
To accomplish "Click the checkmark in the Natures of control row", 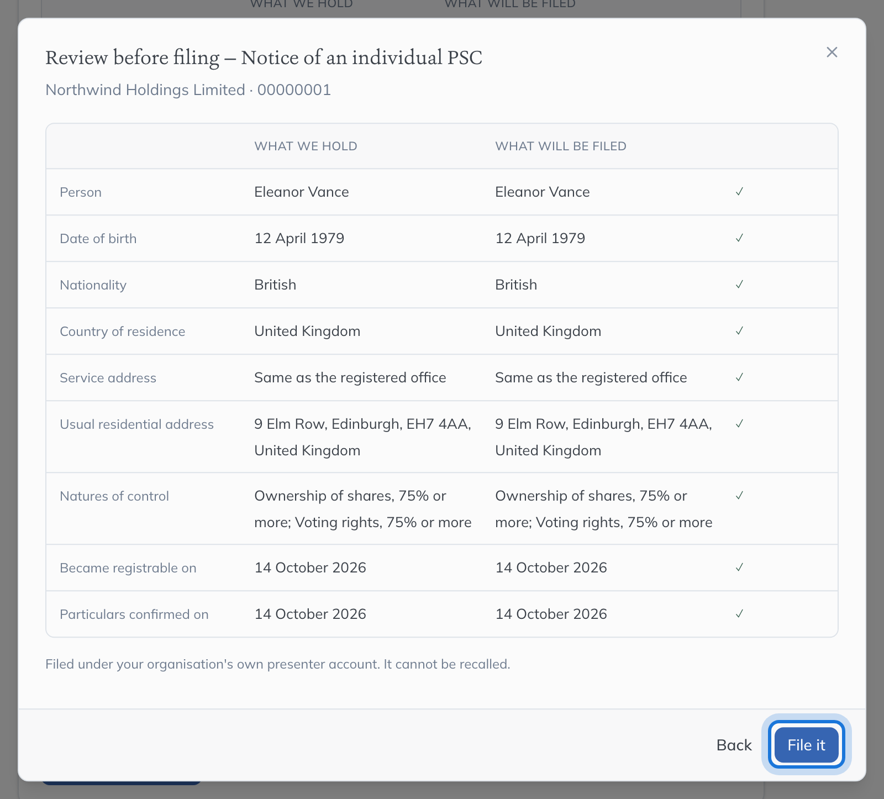I will pos(739,496).
